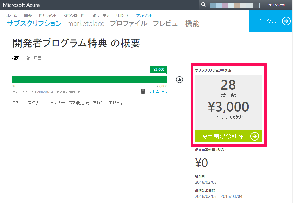The width and height of the screenshot is (293, 203).
Task: Click the サブスクリプションの状態 label
Action: [x=213, y=70]
